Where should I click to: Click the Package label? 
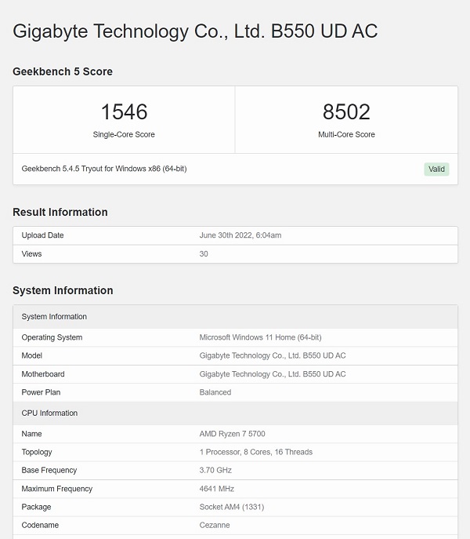click(36, 507)
